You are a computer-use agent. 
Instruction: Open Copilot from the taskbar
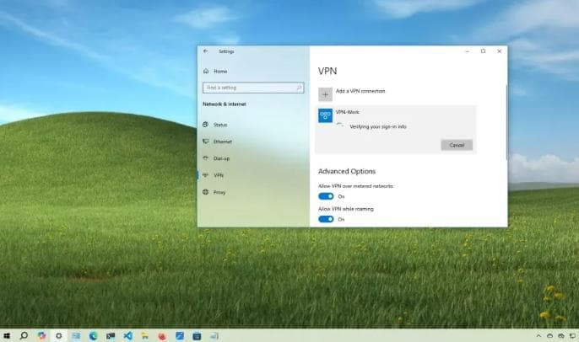[x=41, y=336]
